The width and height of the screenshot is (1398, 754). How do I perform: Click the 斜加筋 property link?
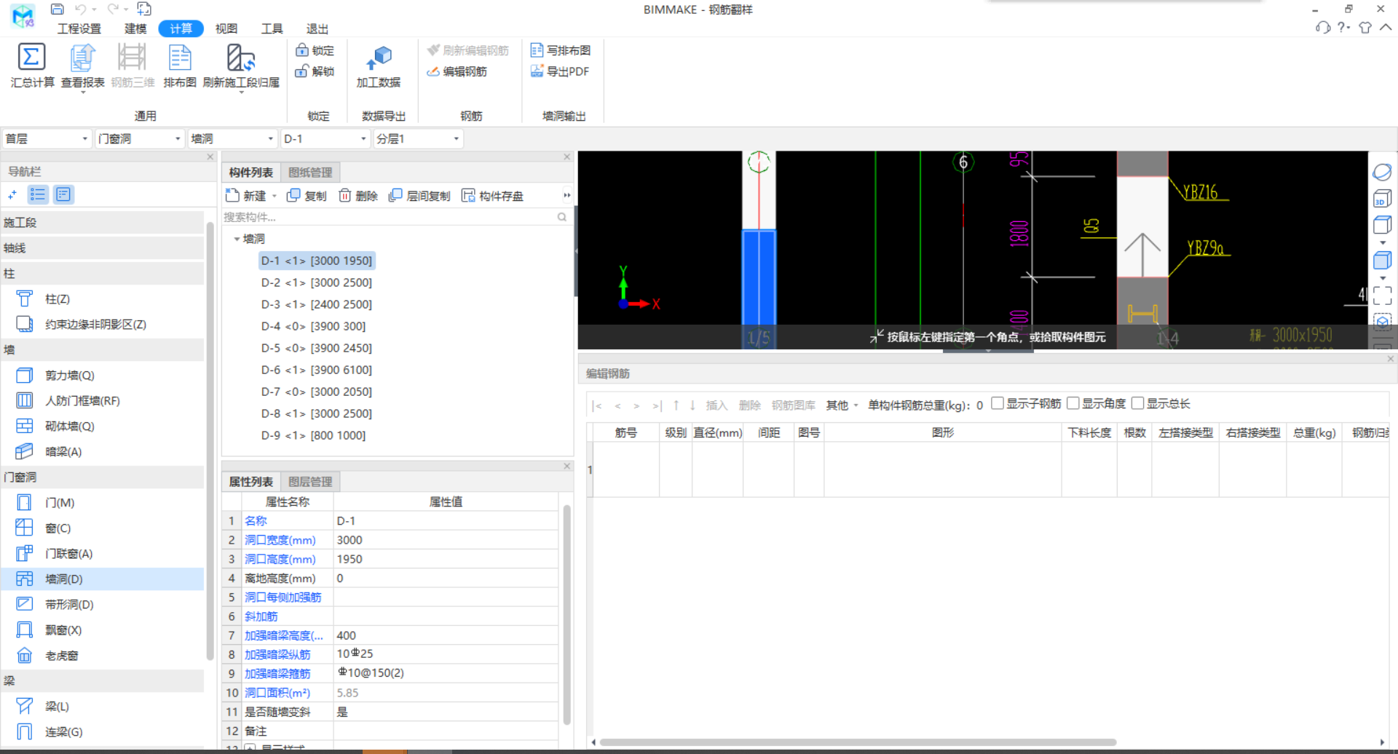(x=261, y=616)
